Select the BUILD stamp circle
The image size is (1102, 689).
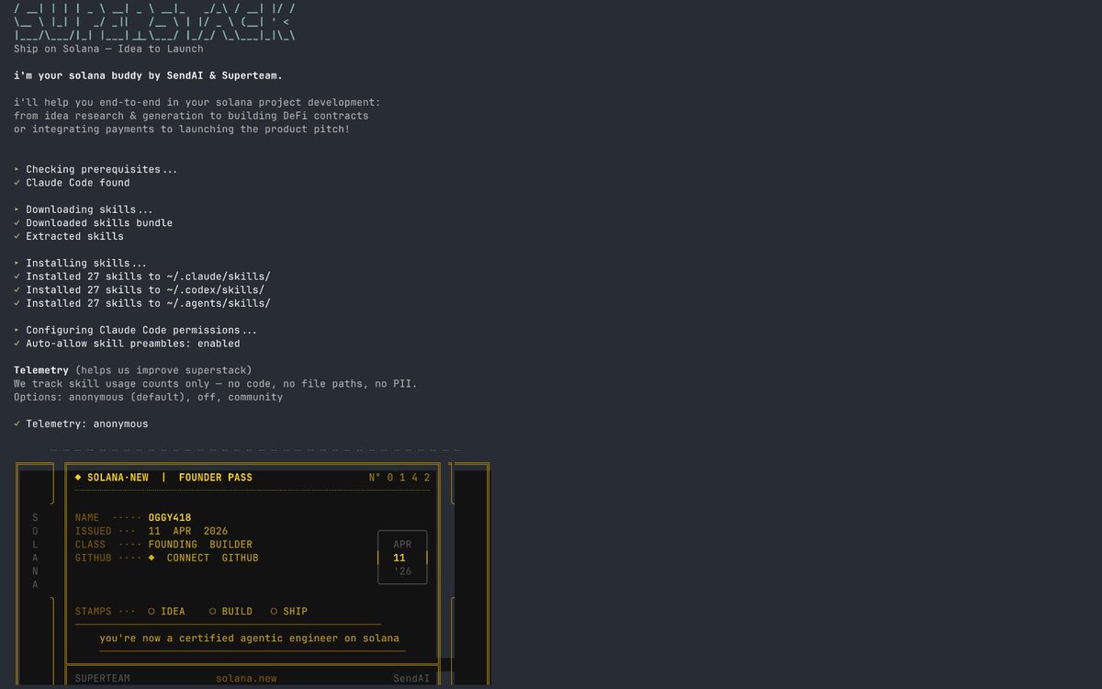[212, 611]
